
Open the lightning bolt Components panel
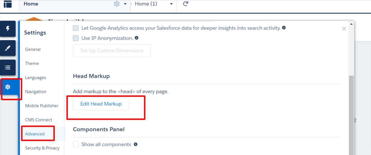pos(8,29)
